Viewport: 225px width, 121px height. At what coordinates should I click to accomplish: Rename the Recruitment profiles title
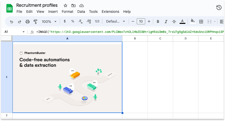37,5
